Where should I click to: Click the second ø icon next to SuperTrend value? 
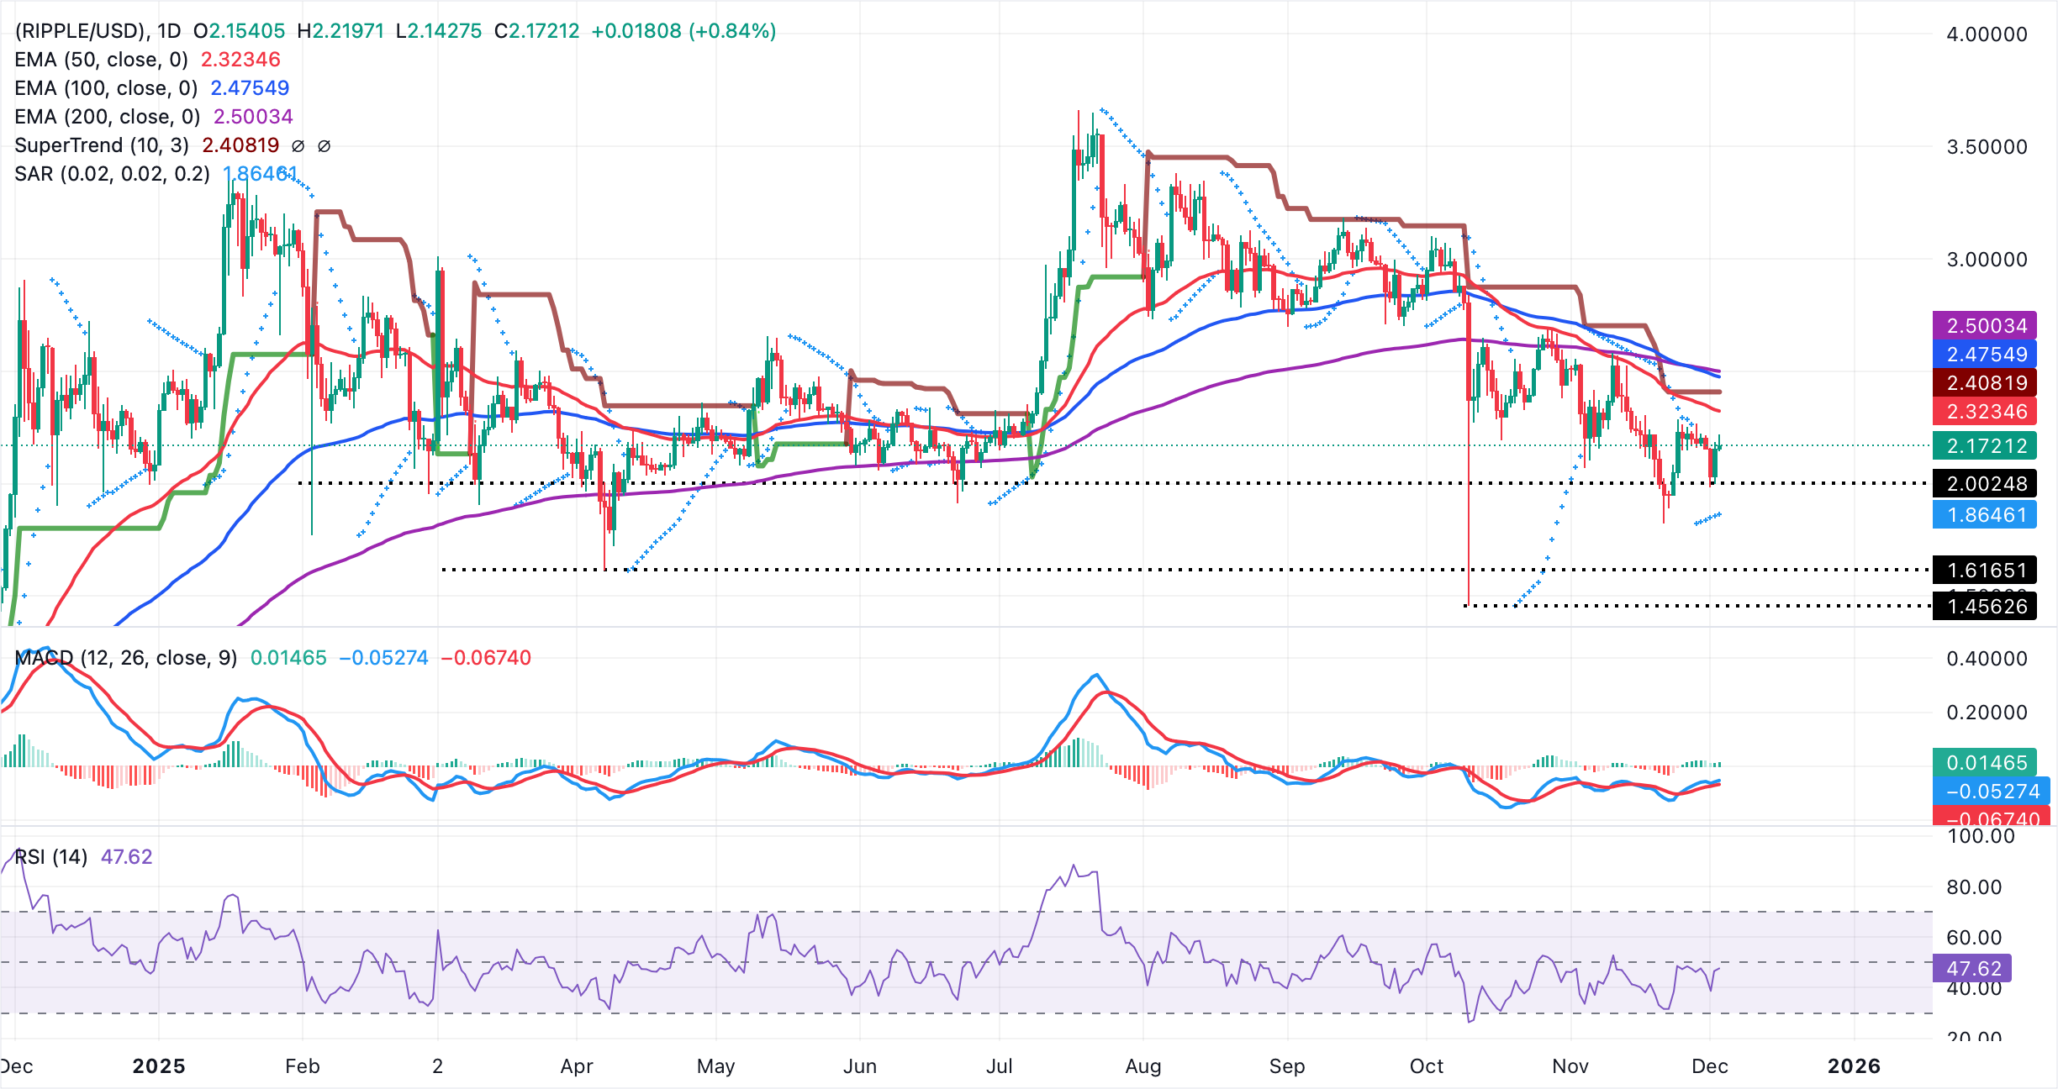coord(324,145)
